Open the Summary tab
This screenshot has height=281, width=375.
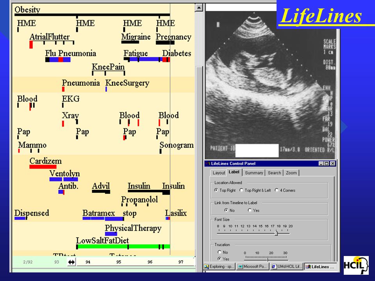click(254, 173)
